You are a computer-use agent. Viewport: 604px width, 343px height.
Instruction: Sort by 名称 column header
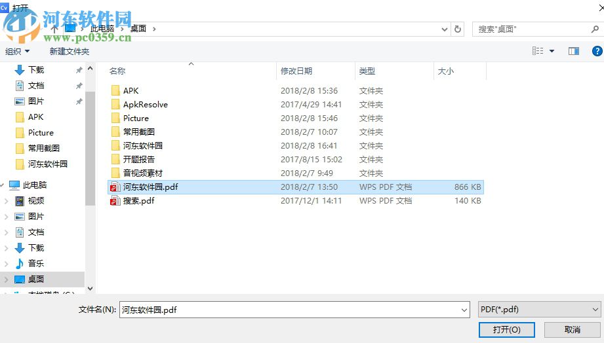click(117, 71)
